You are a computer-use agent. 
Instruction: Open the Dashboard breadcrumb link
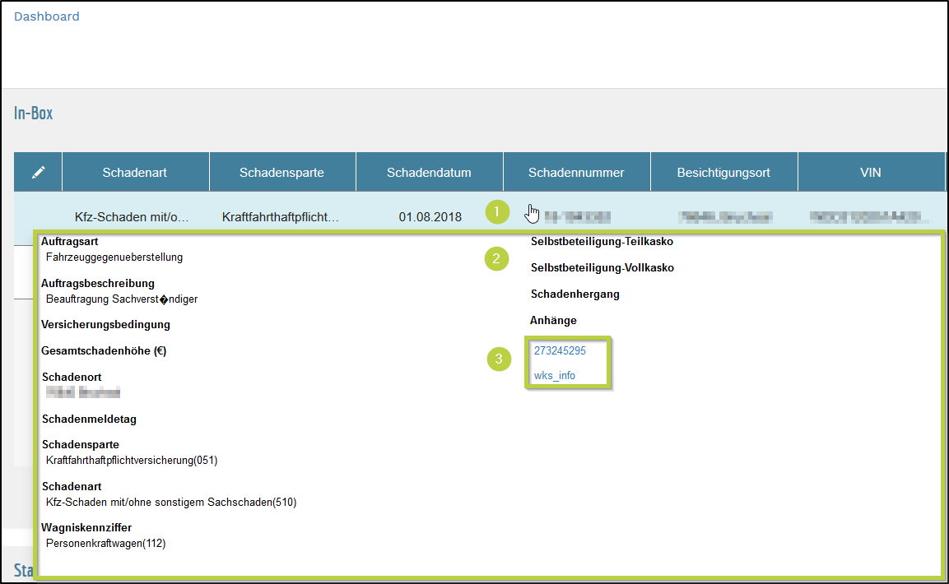click(x=47, y=16)
